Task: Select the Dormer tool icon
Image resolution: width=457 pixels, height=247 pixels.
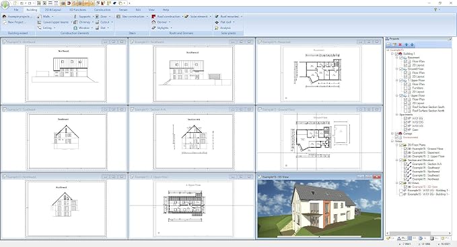Action: pos(154,22)
